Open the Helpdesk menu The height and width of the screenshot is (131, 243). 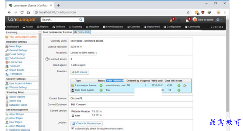(93, 27)
